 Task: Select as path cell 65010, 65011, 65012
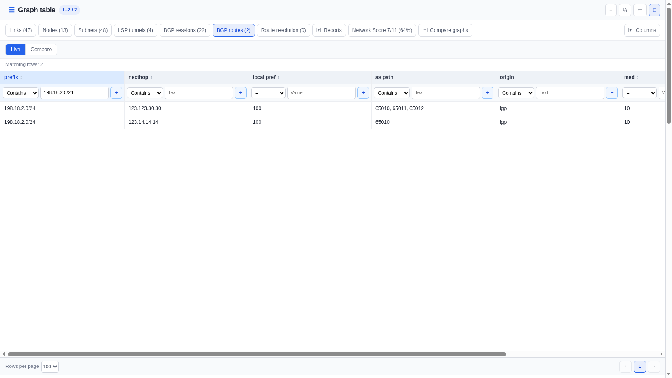pyautogui.click(x=433, y=108)
